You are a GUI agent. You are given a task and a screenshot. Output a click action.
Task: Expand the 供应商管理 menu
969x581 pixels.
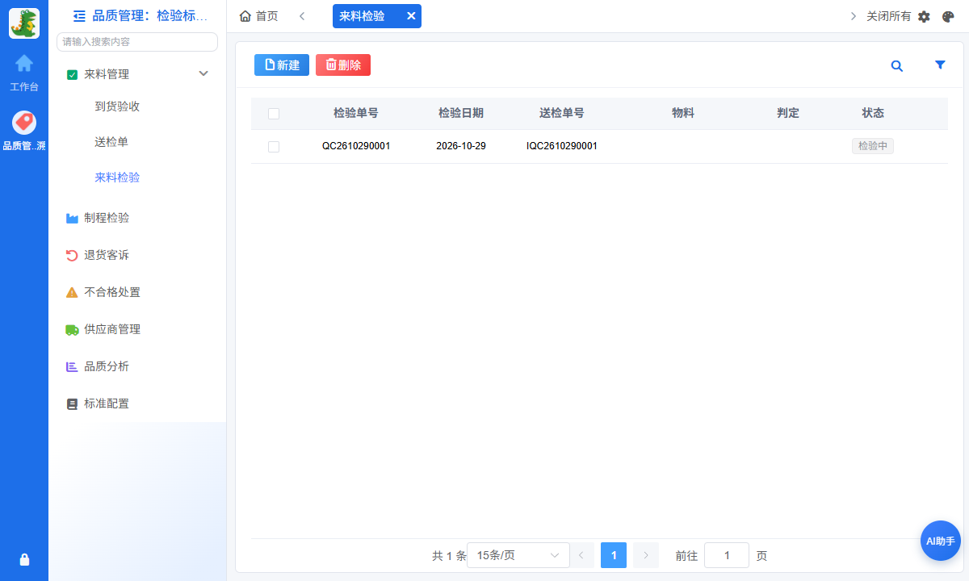137,329
